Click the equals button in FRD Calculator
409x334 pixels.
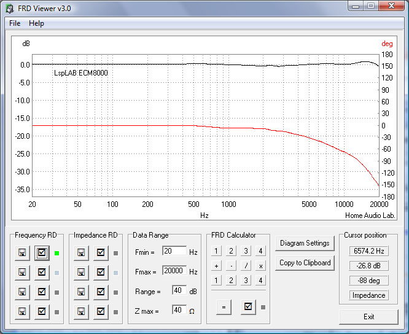pos(224,307)
